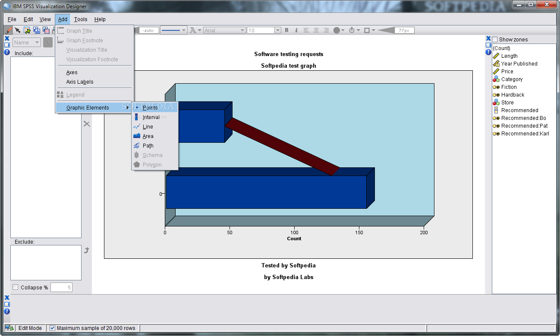Select the Year Published variable
The height and width of the screenshot is (336, 560).
[515, 64]
